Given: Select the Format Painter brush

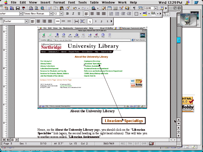Looking at the screenshot, I should (67, 8).
